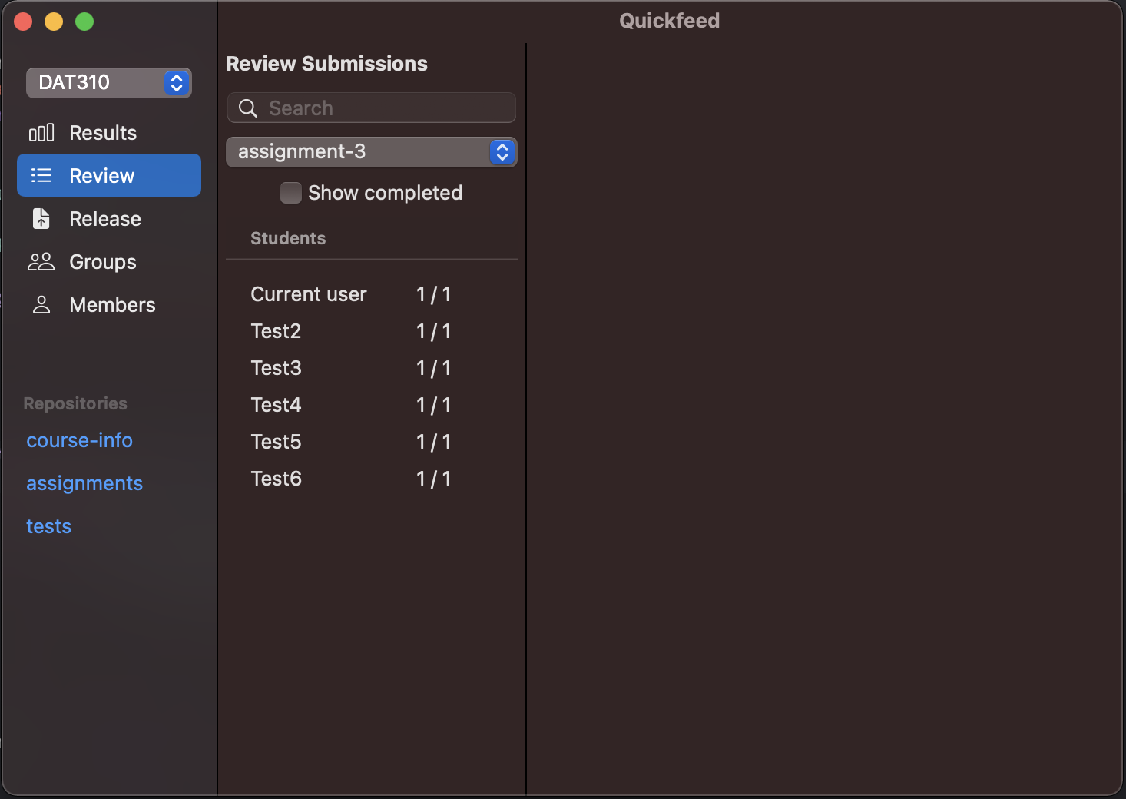The width and height of the screenshot is (1126, 799).
Task: Open the course-info repository link
Action: point(79,440)
